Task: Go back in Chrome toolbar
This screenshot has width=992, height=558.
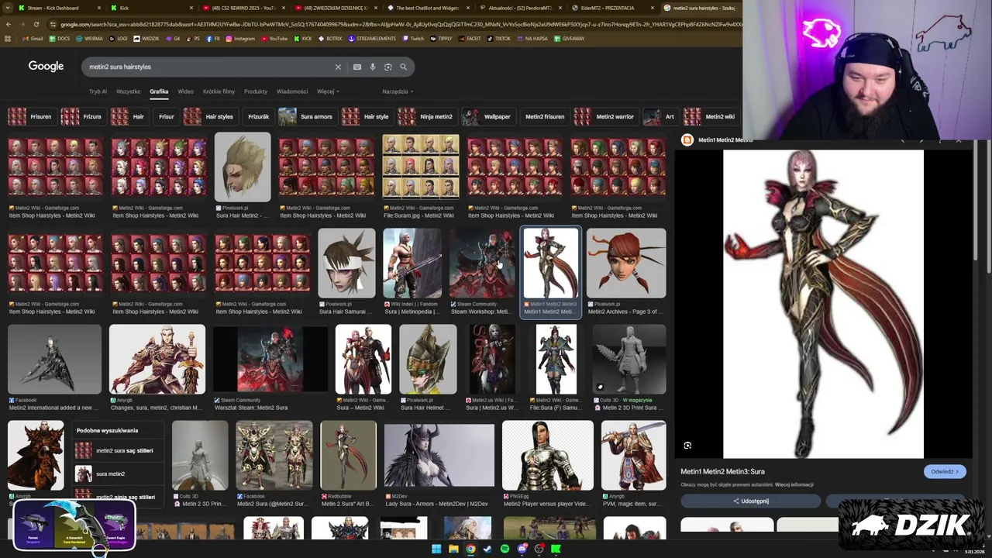Action: pyautogui.click(x=9, y=24)
